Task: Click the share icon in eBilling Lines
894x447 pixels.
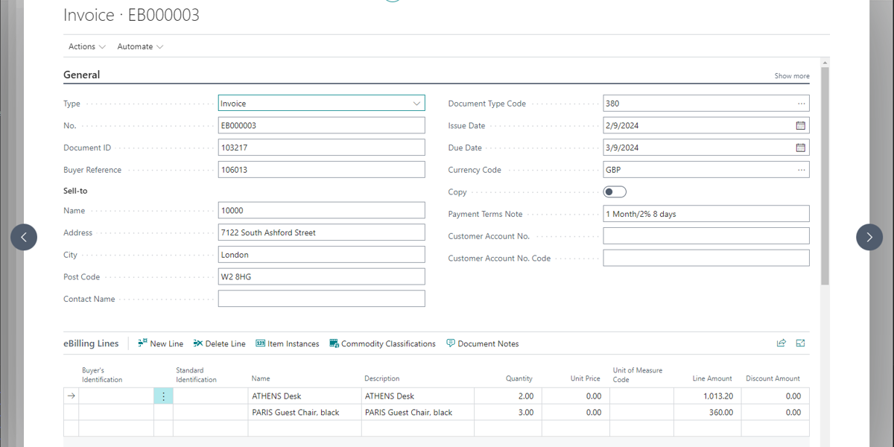Action: (781, 343)
